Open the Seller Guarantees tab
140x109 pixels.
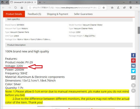[83, 14]
